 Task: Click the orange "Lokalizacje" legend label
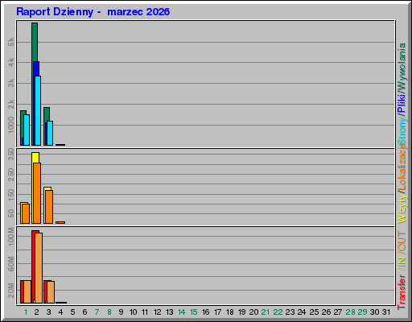402,167
